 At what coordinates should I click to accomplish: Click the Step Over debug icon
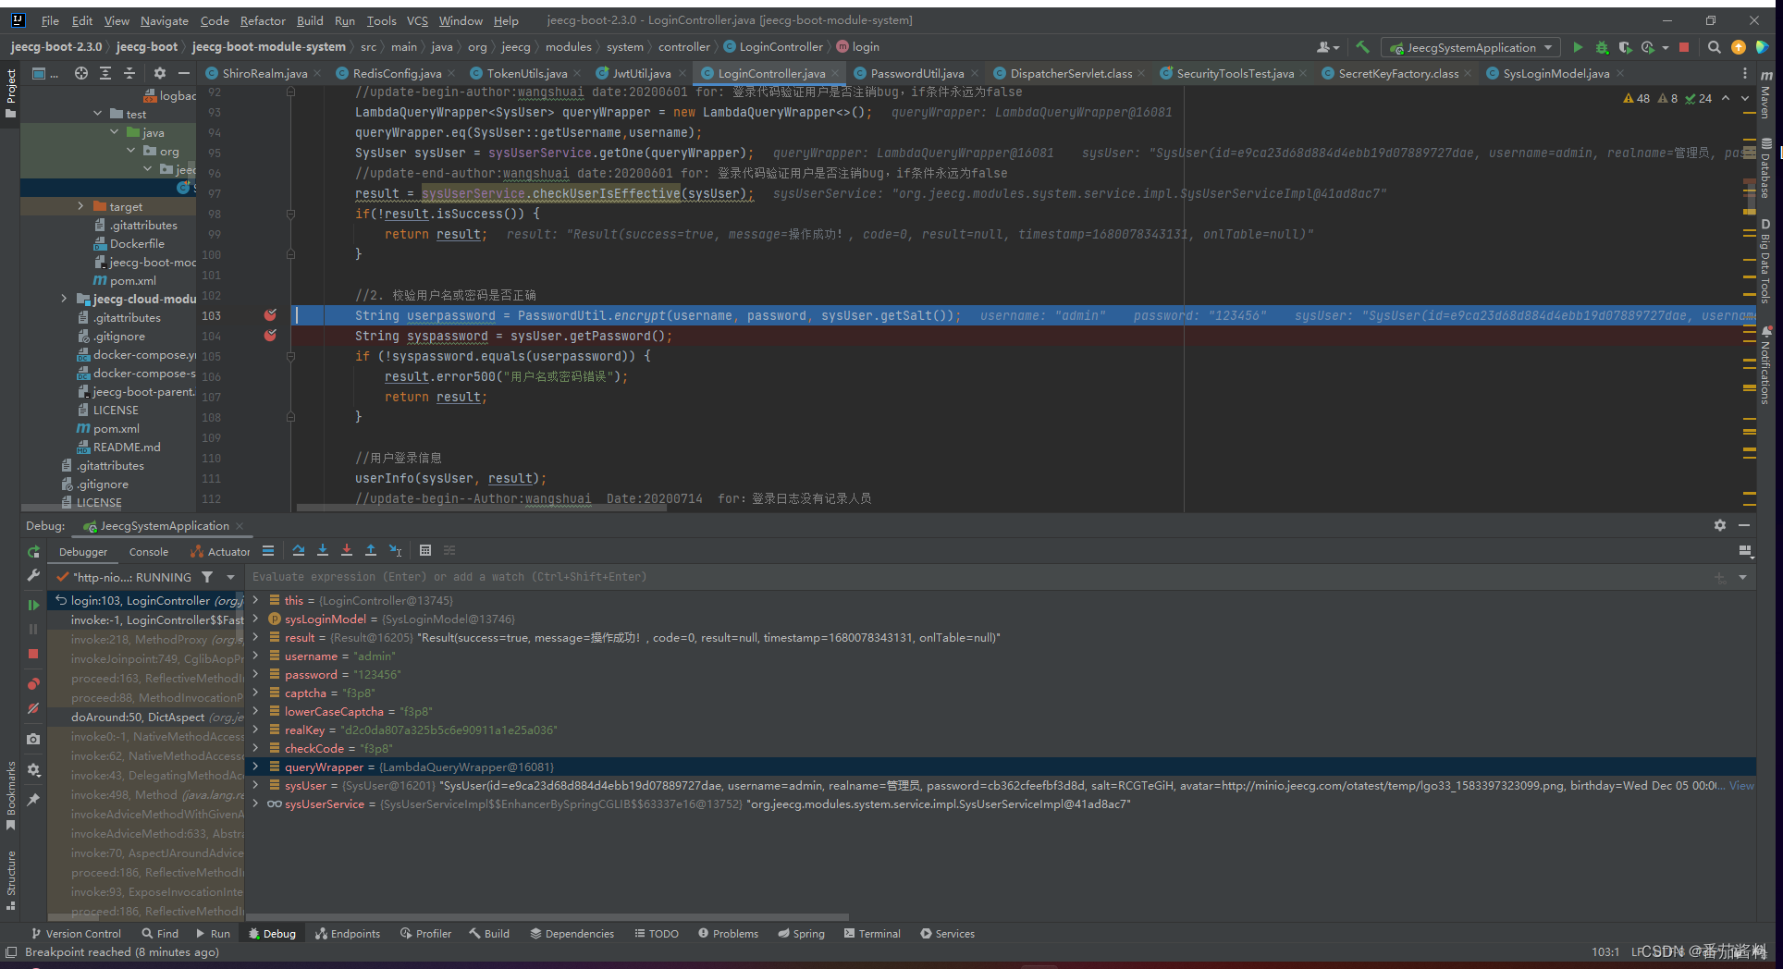tap(299, 550)
